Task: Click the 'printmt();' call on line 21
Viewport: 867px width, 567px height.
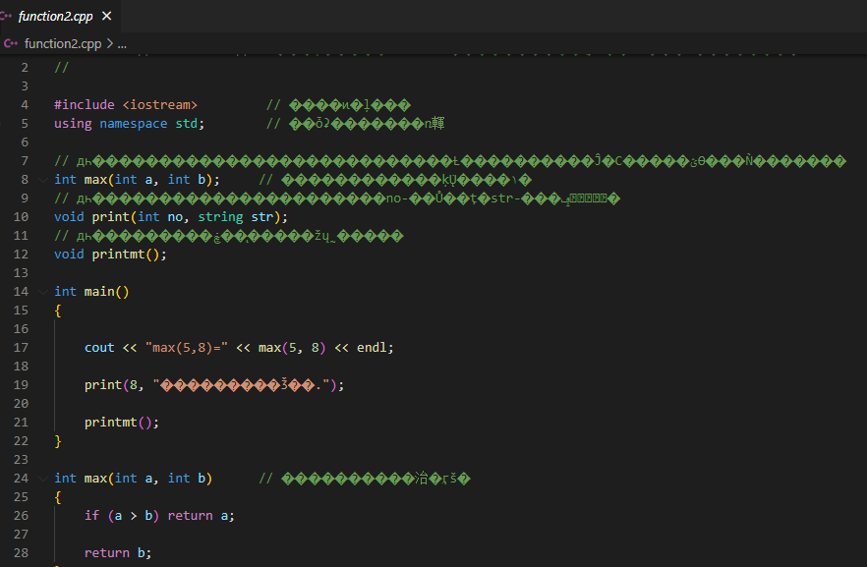Action: coord(122,423)
